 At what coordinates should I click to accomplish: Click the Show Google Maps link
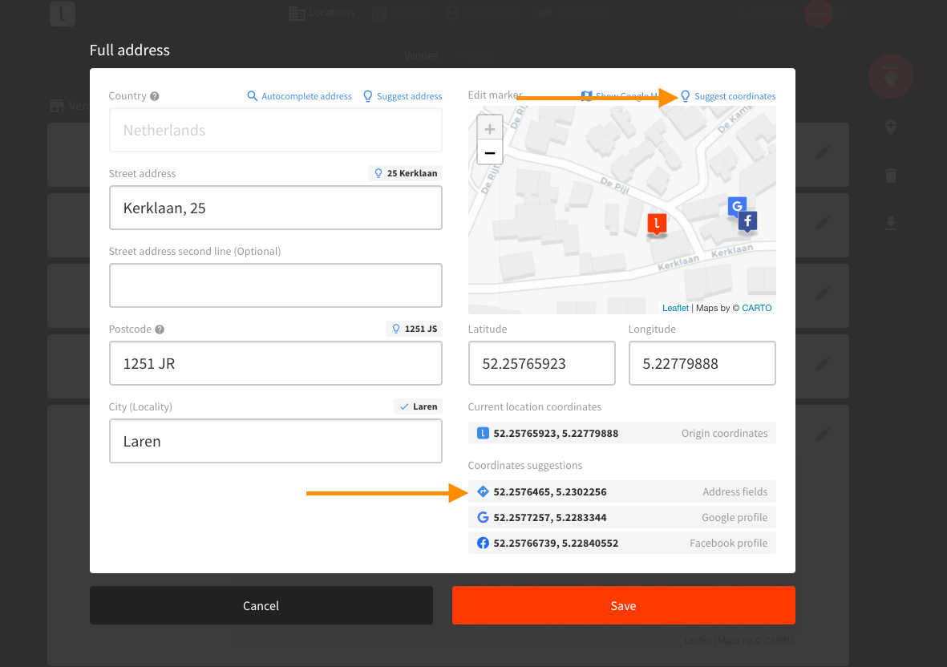619,96
